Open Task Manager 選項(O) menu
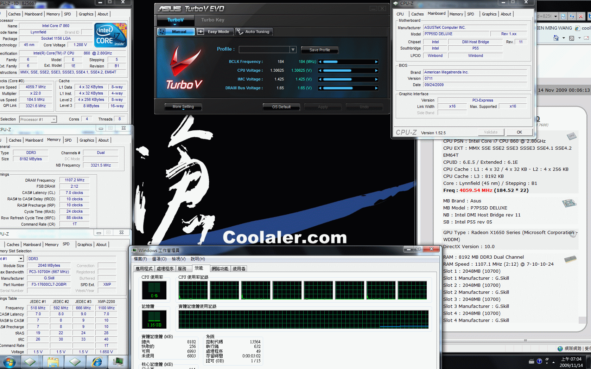Screen dimensions: 591x369 159,259
